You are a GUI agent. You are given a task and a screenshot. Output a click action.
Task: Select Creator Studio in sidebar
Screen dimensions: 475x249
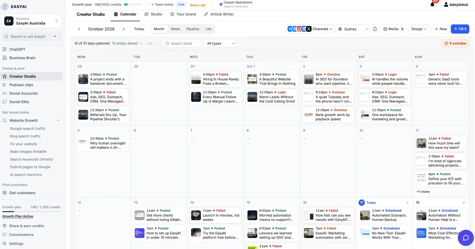32,76
